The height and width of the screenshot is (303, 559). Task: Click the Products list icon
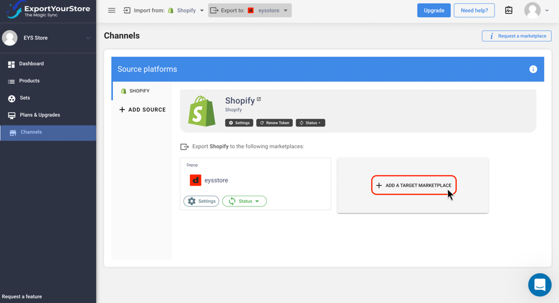[x=11, y=82]
